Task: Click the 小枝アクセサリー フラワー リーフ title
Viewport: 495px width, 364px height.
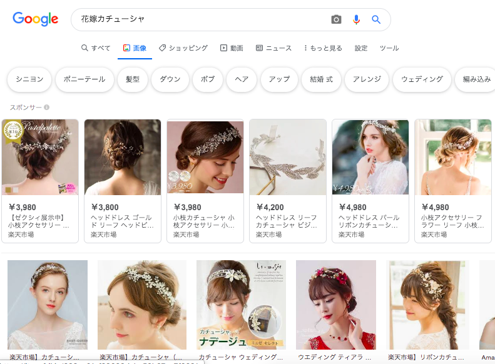Action: point(452,221)
